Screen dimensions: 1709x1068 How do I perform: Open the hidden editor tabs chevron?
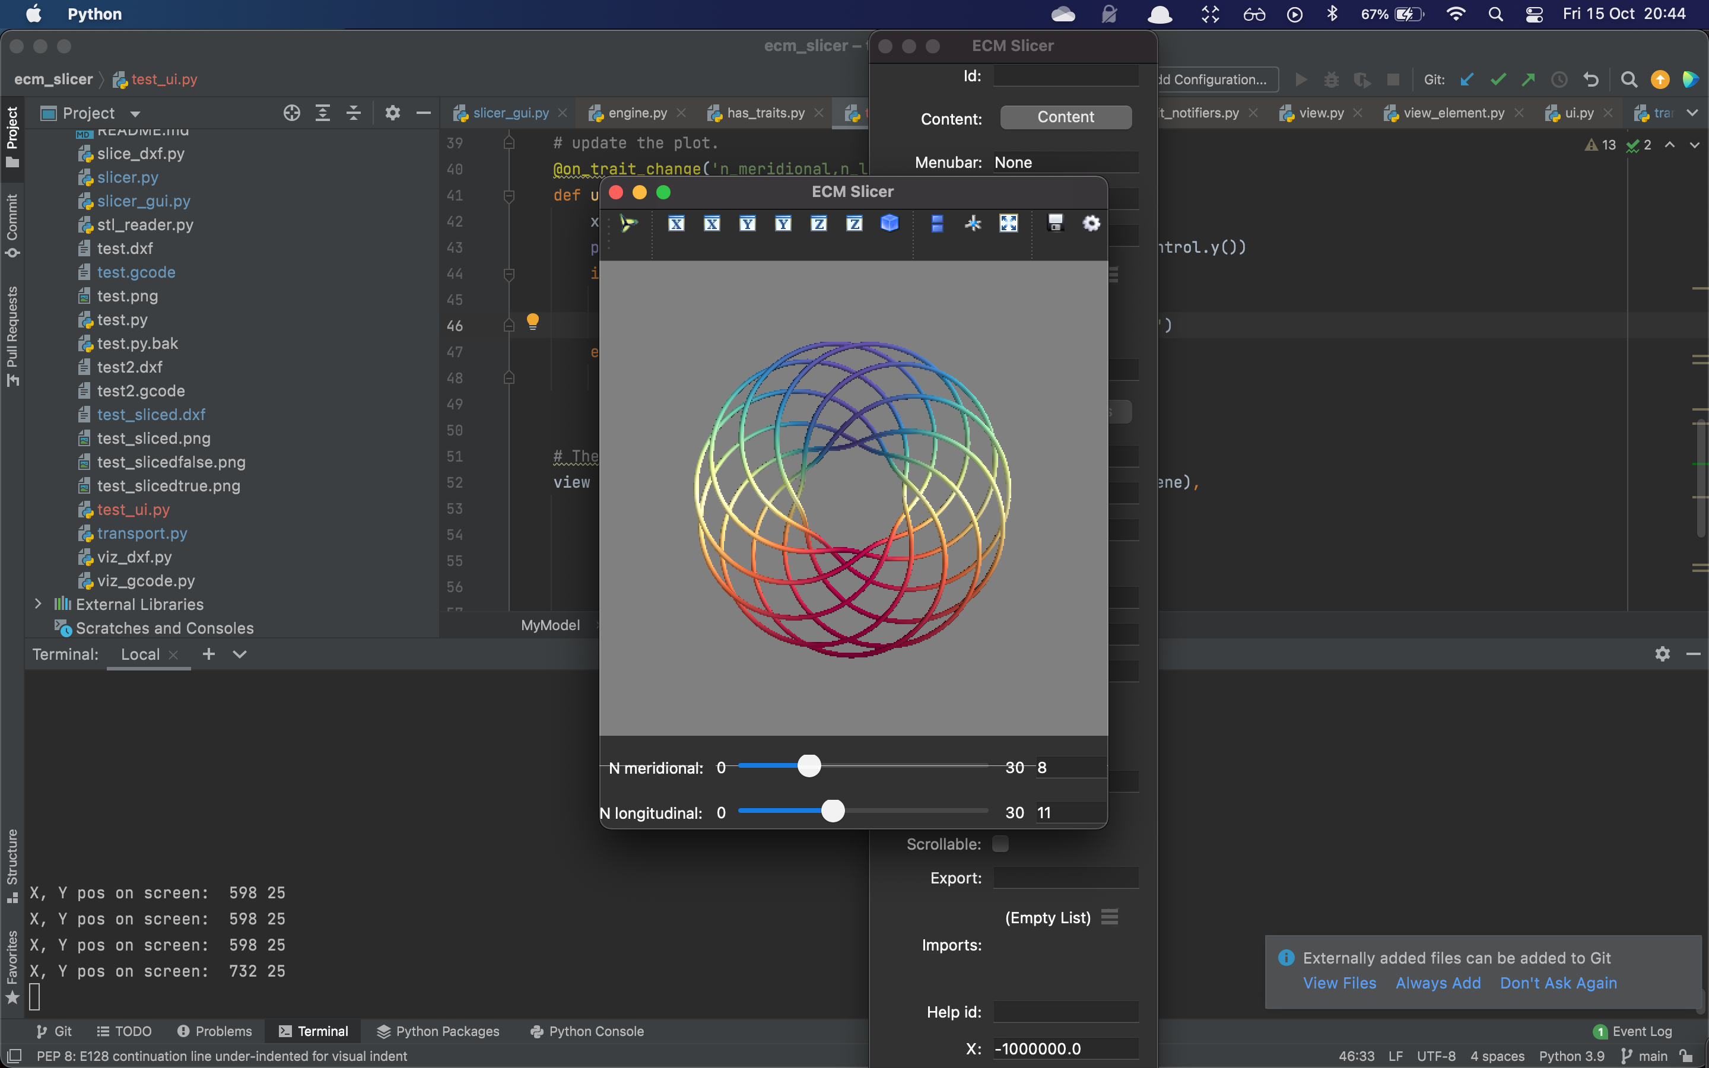pos(1693,112)
